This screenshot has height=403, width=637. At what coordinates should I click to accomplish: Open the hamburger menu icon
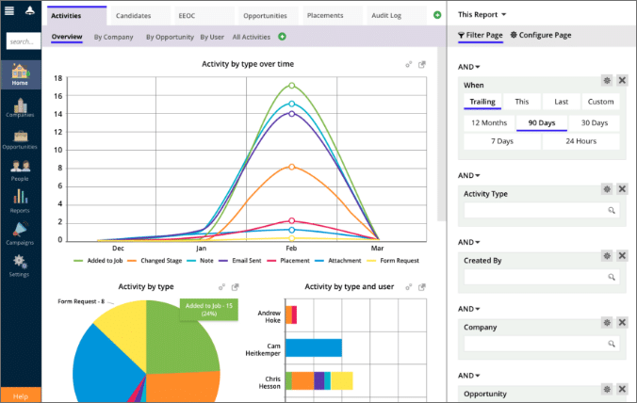(9, 11)
